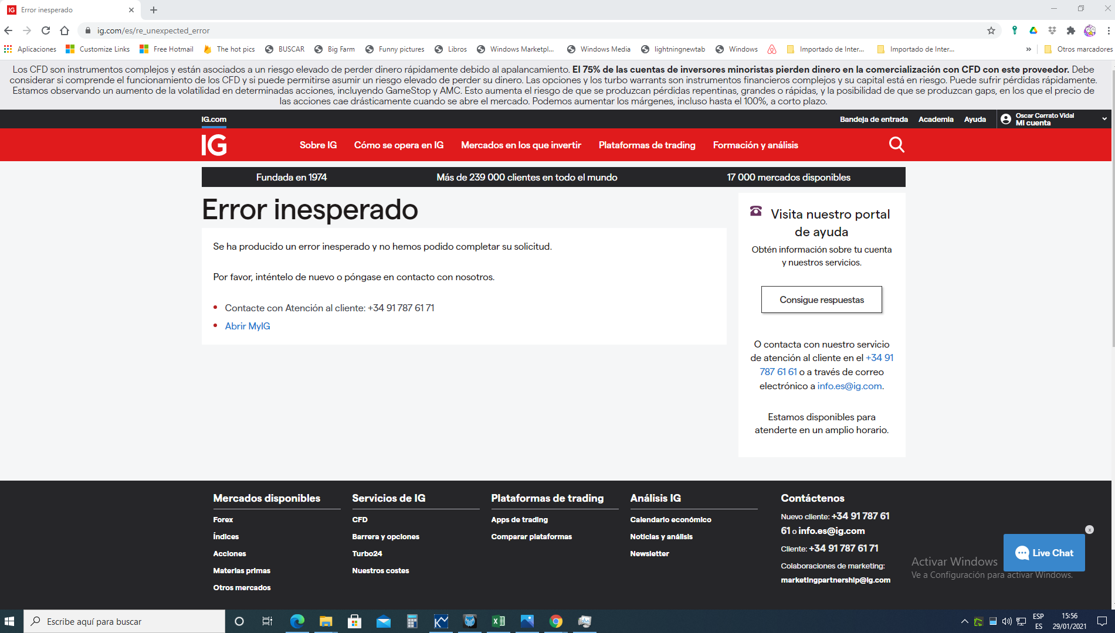The image size is (1115, 633).
Task: Switch to Excel on taskbar
Action: [x=498, y=621]
